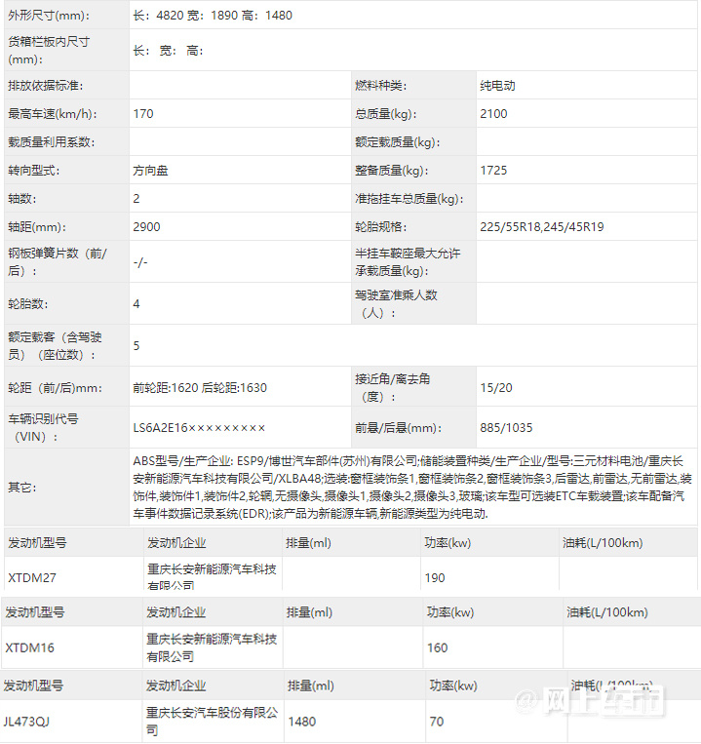Viewport: 701px width, 744px height.
Task: Click the 其它 row label
Action: [21, 488]
